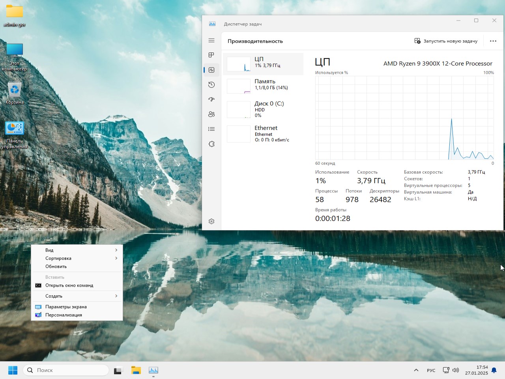Click the CPU usage graph

coord(404,118)
